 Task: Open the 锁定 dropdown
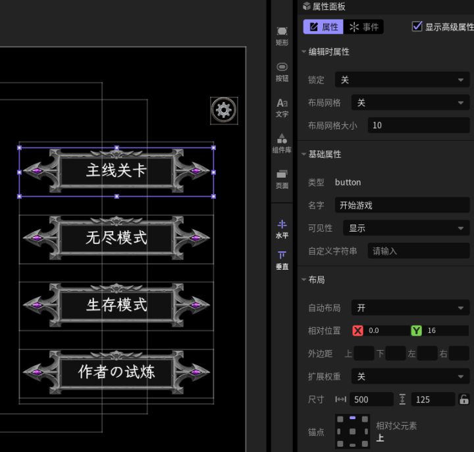point(402,80)
